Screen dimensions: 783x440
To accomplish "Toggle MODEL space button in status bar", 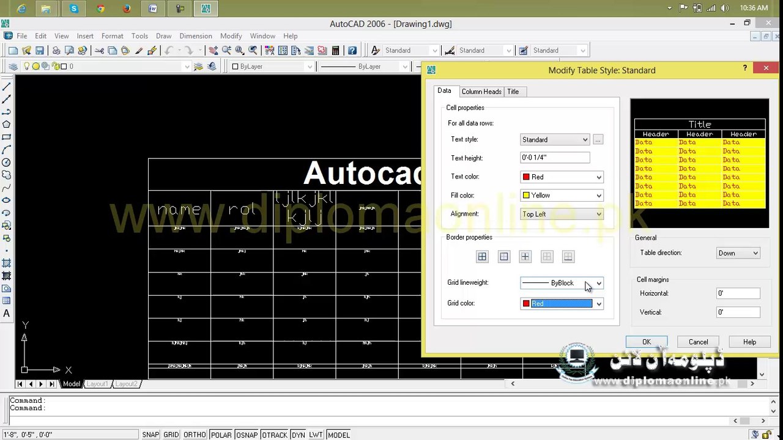I will pyautogui.click(x=339, y=435).
